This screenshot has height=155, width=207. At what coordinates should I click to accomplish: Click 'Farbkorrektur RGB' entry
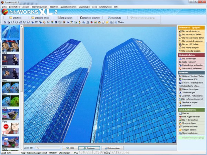(191, 80)
